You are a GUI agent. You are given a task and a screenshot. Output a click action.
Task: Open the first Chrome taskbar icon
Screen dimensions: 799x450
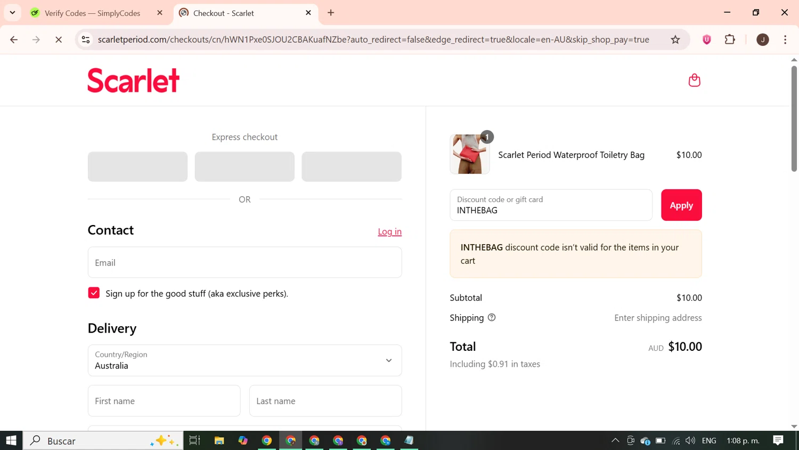click(267, 440)
